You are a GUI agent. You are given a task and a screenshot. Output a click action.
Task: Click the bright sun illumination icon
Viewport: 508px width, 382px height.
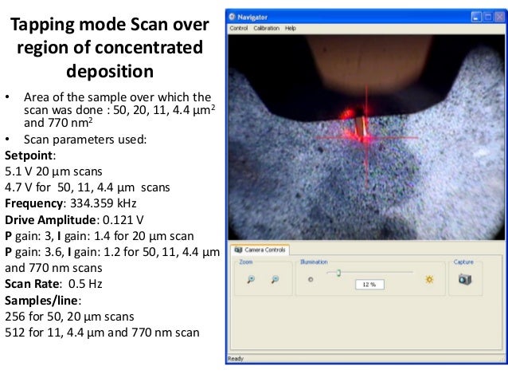click(429, 279)
